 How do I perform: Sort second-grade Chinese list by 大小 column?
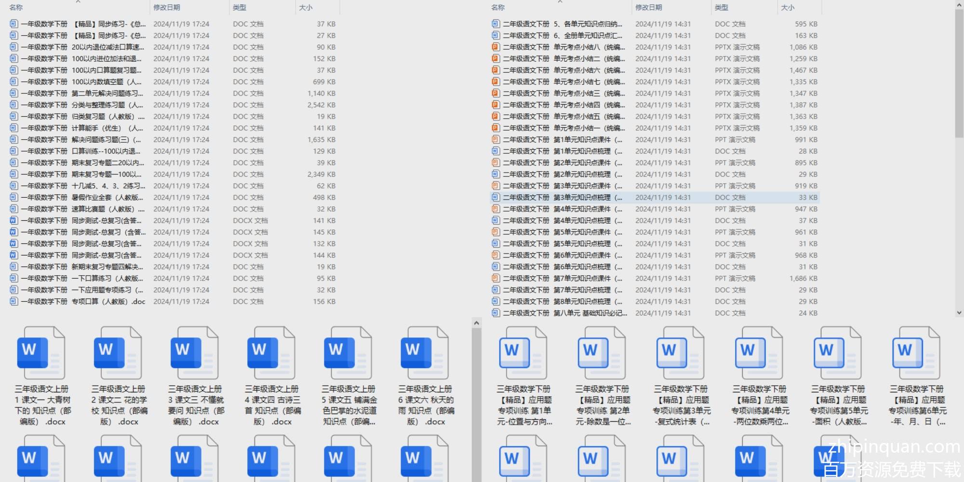pos(788,8)
